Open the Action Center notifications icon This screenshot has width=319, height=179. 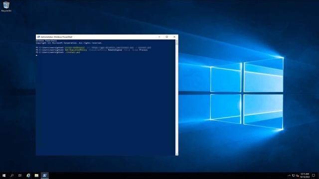(314, 176)
